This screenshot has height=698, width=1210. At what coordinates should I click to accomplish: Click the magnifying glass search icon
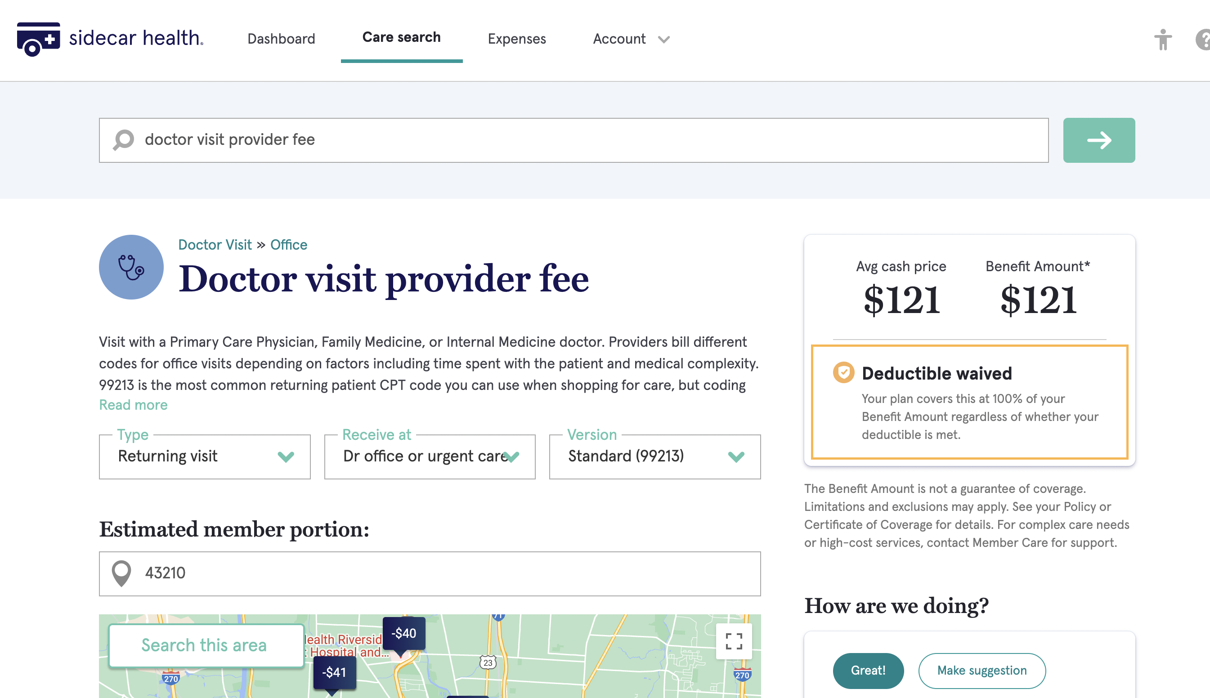124,140
